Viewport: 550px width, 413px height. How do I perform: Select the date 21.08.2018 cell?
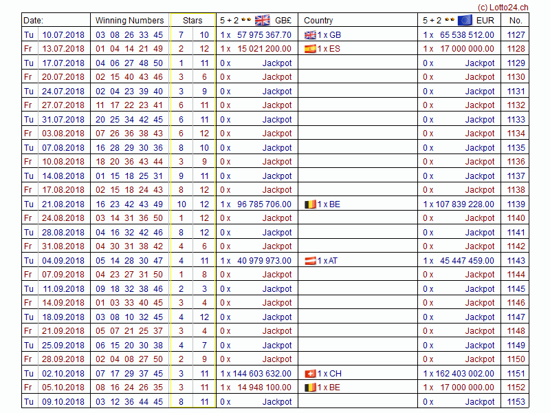tap(63, 204)
